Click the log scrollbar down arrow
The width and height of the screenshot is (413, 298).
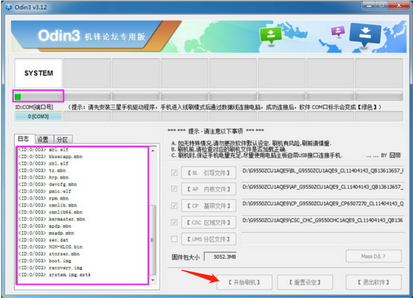pos(153,281)
